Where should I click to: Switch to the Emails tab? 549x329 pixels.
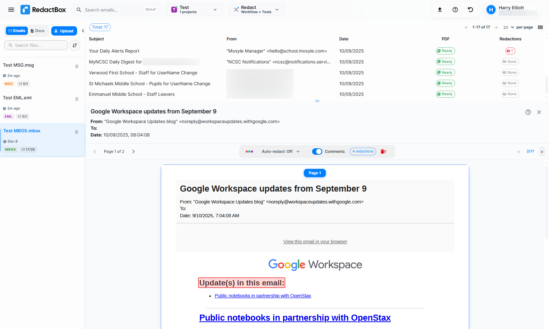(x=17, y=31)
